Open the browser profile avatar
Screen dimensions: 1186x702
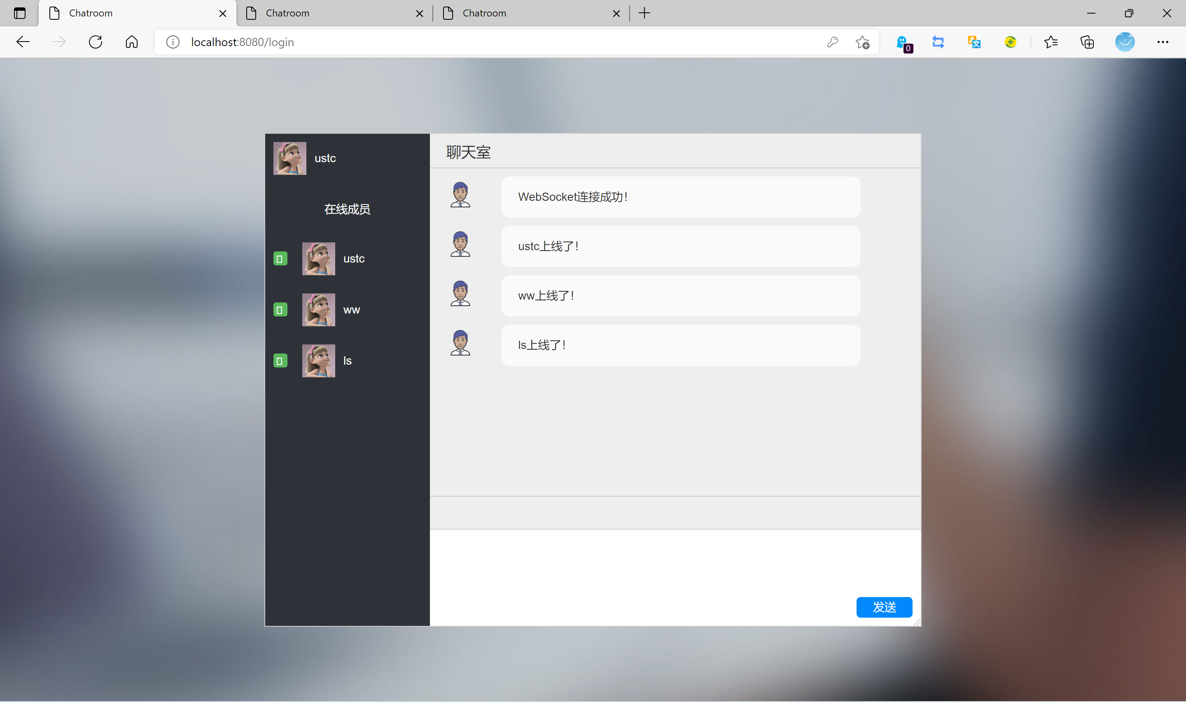(1125, 42)
